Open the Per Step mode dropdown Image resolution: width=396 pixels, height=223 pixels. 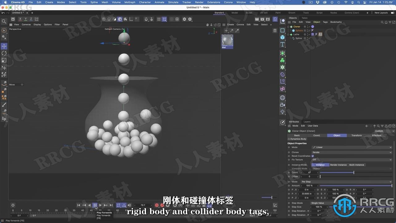tap(346, 182)
